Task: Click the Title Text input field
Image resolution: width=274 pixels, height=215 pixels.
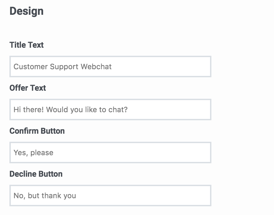Action: coord(110,67)
